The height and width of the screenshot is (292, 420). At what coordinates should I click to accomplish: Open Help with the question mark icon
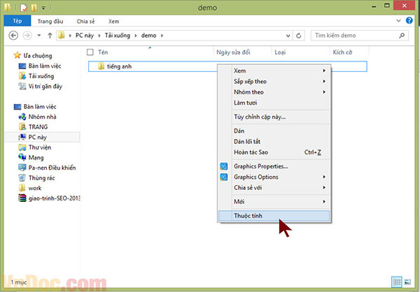[409, 20]
